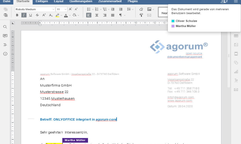
Task: Open bullet list style dropdown arrow
Action: (93, 9)
